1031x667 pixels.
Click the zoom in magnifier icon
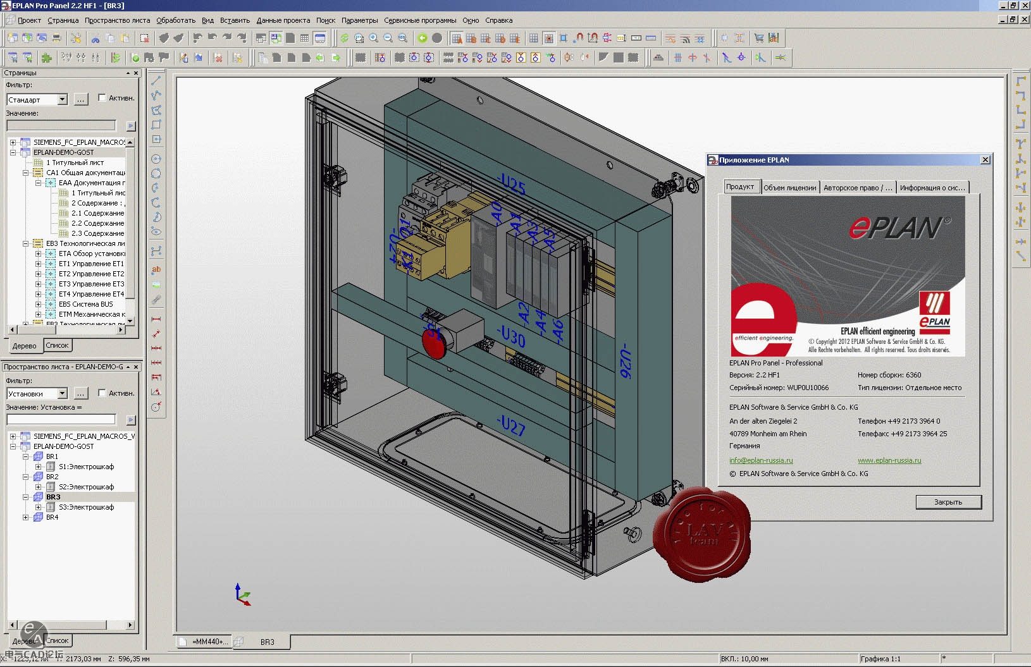(x=374, y=38)
